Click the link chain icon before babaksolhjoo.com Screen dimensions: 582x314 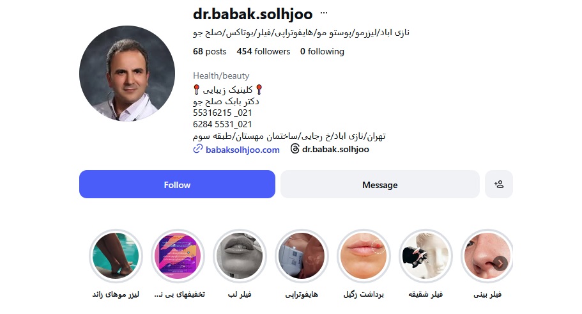pos(198,149)
